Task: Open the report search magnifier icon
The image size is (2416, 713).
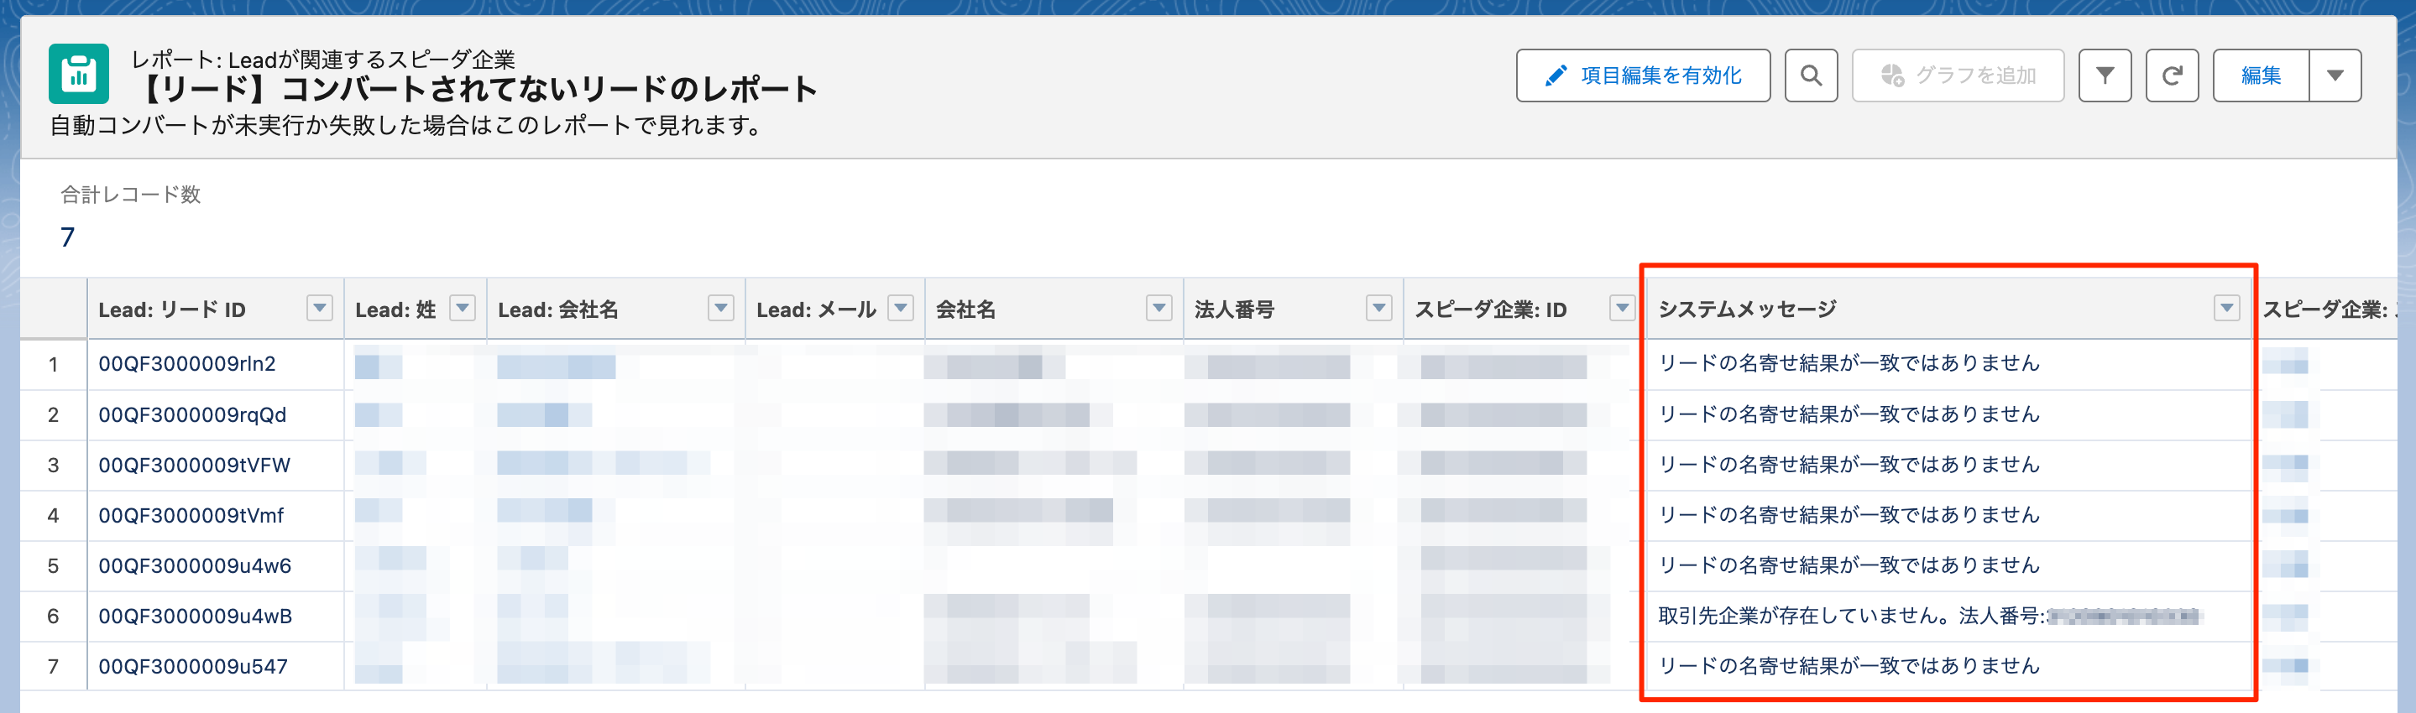Action: tap(1810, 75)
